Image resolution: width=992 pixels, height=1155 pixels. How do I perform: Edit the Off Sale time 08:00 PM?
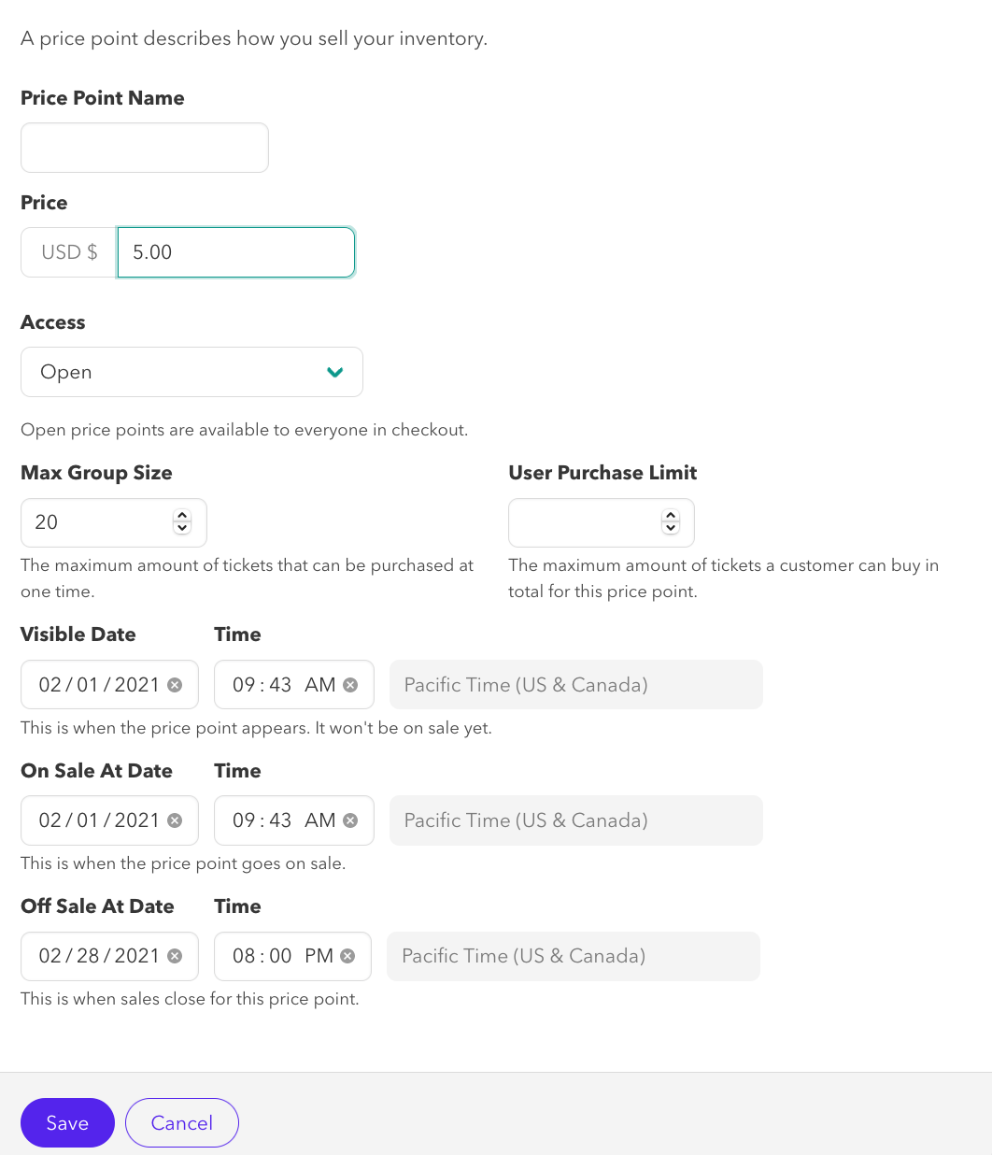[x=292, y=956]
